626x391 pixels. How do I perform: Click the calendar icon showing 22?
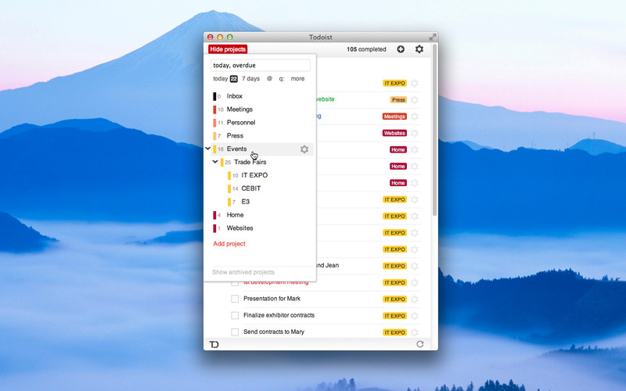[x=233, y=79]
